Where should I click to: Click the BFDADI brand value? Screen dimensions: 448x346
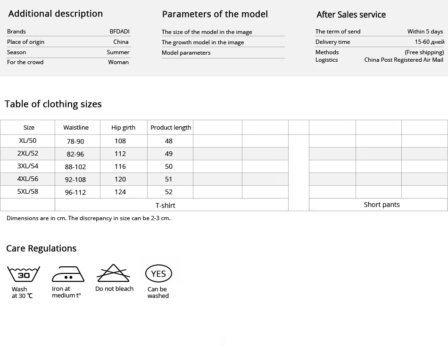tap(119, 32)
